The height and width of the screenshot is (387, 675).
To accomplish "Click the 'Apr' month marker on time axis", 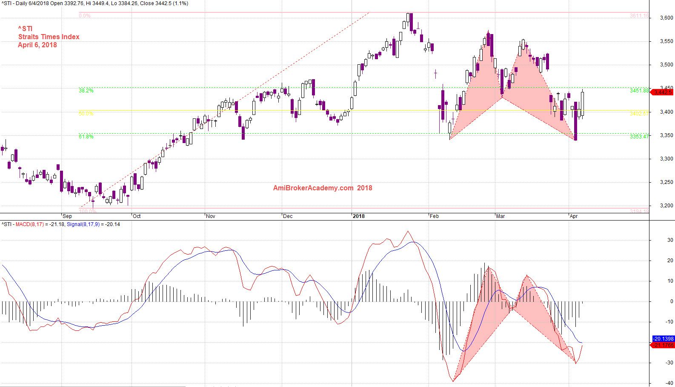I will (x=574, y=216).
